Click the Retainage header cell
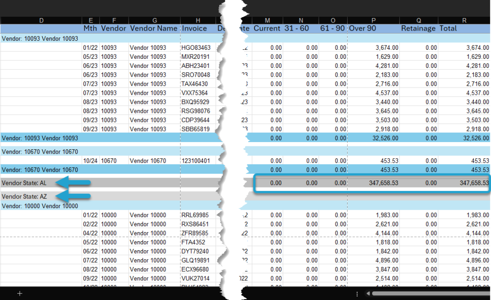The width and height of the screenshot is (491, 300). pos(419,28)
